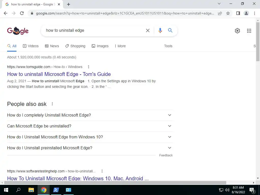Open a new tab with the plus button
The image size is (260, 195).
[x=69, y=4]
